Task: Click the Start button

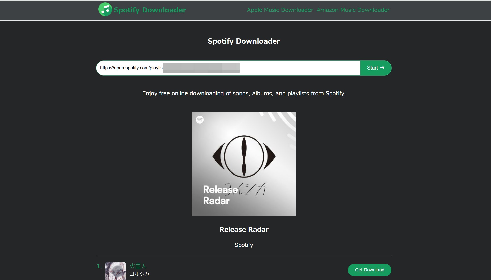Action: pyautogui.click(x=376, y=68)
